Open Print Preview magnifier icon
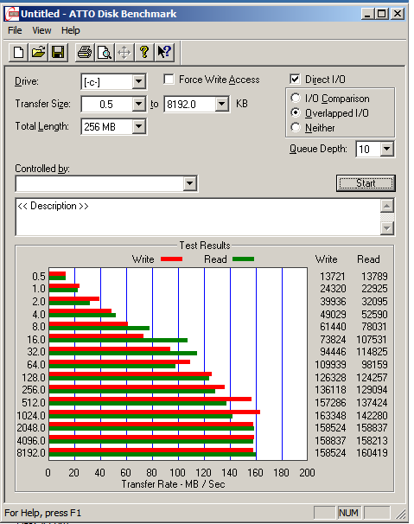The height and width of the screenshot is (524, 414). [x=105, y=52]
